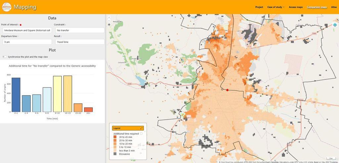
Task: Click the 8-10 min bar
Action: click(x=57, y=94)
